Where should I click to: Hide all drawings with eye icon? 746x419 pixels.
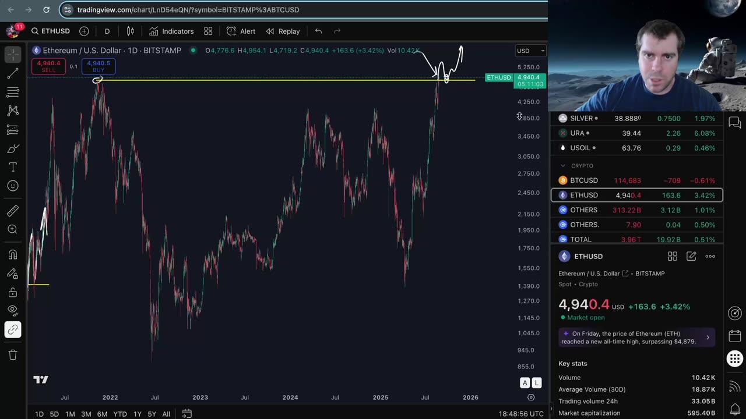13,311
